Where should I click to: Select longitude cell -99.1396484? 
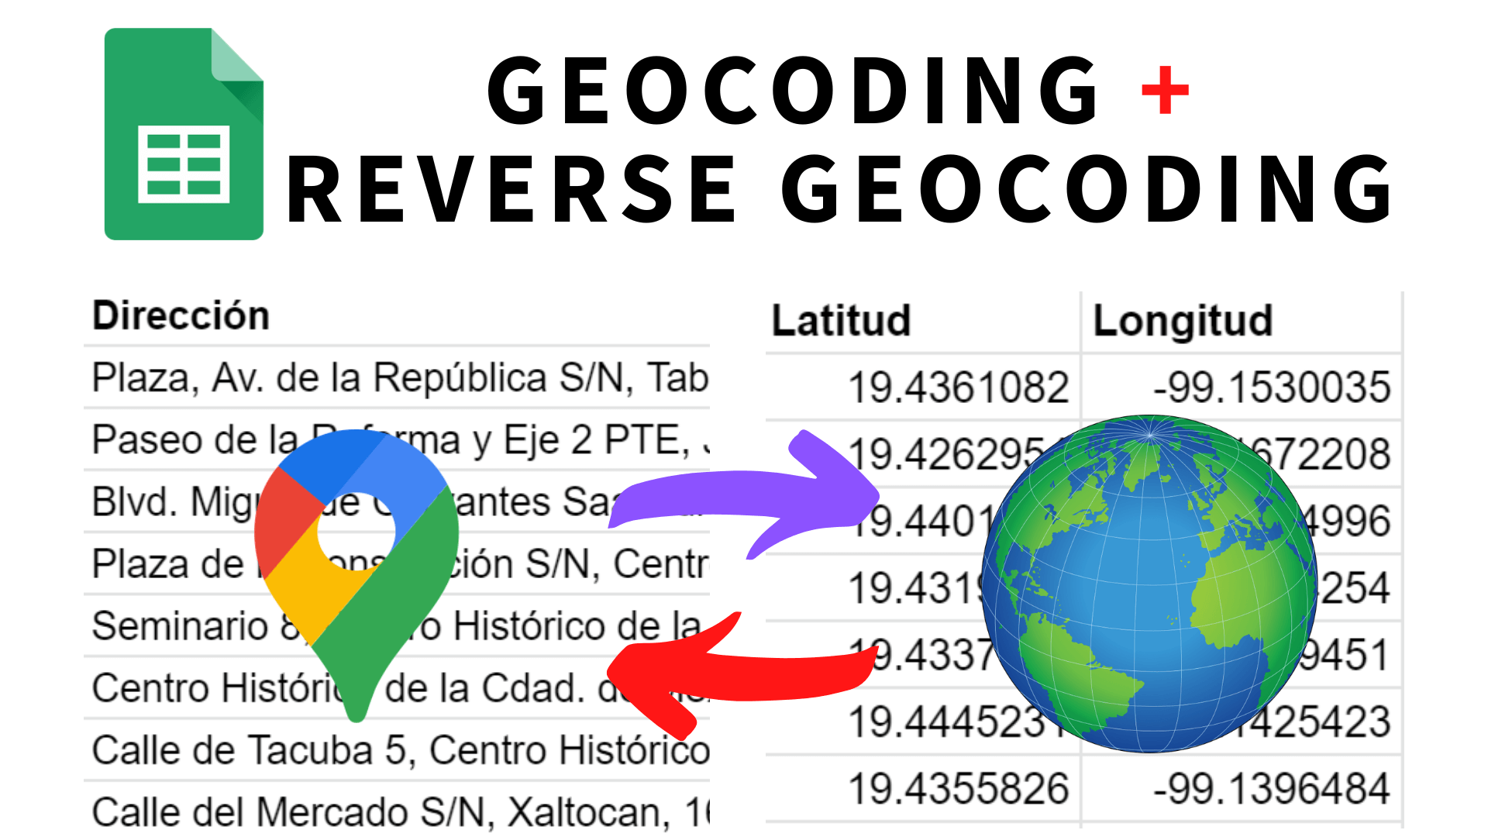pyautogui.click(x=1242, y=788)
